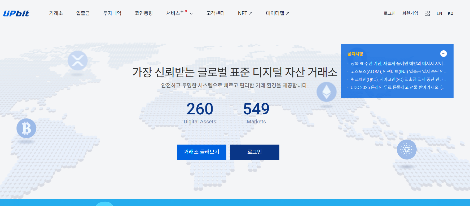Image resolution: width=470 pixels, height=206 pixels.
Task: Click the 안전하고 투명한 시스템으로 subtitle text
Action: tap(235, 86)
